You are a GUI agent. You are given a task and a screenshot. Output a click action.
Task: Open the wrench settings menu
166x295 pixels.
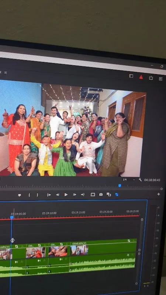140,180
